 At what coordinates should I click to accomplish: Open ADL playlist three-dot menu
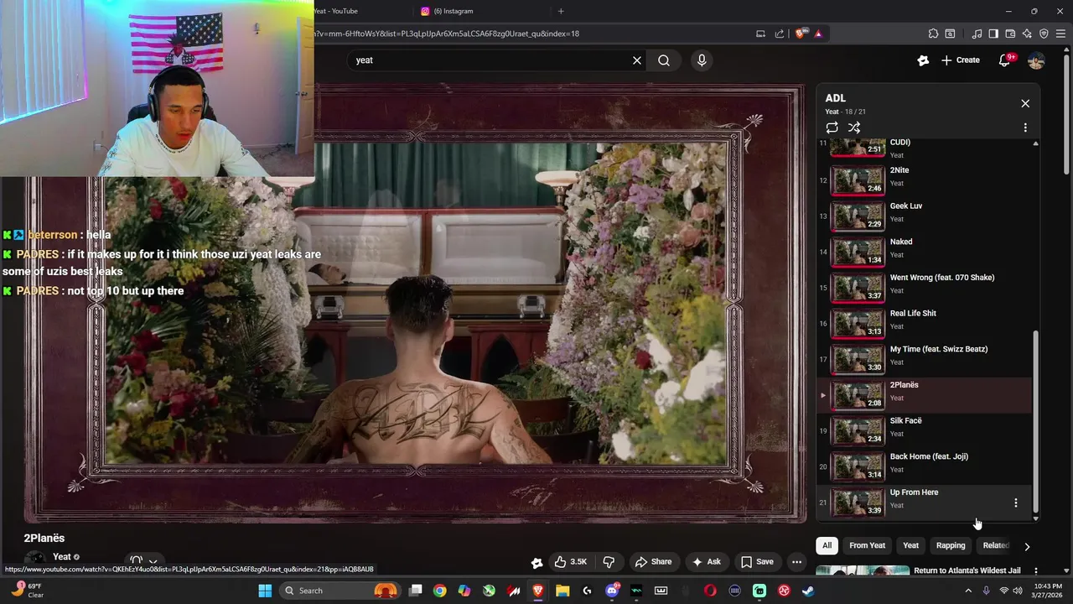[x=1025, y=128]
